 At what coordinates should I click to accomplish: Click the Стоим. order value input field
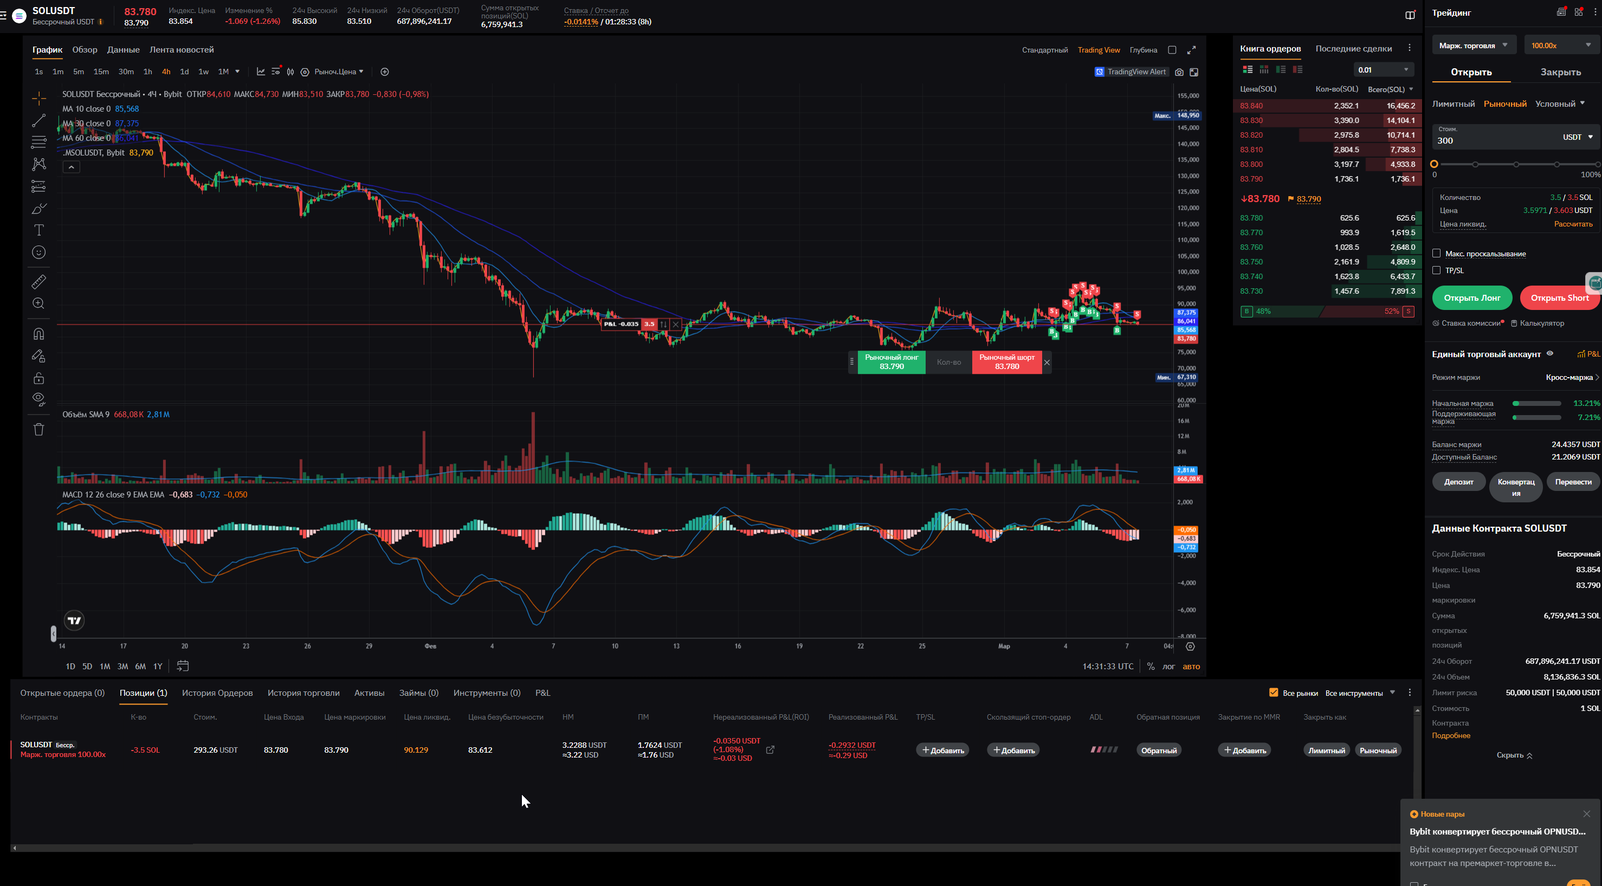[x=1493, y=140]
